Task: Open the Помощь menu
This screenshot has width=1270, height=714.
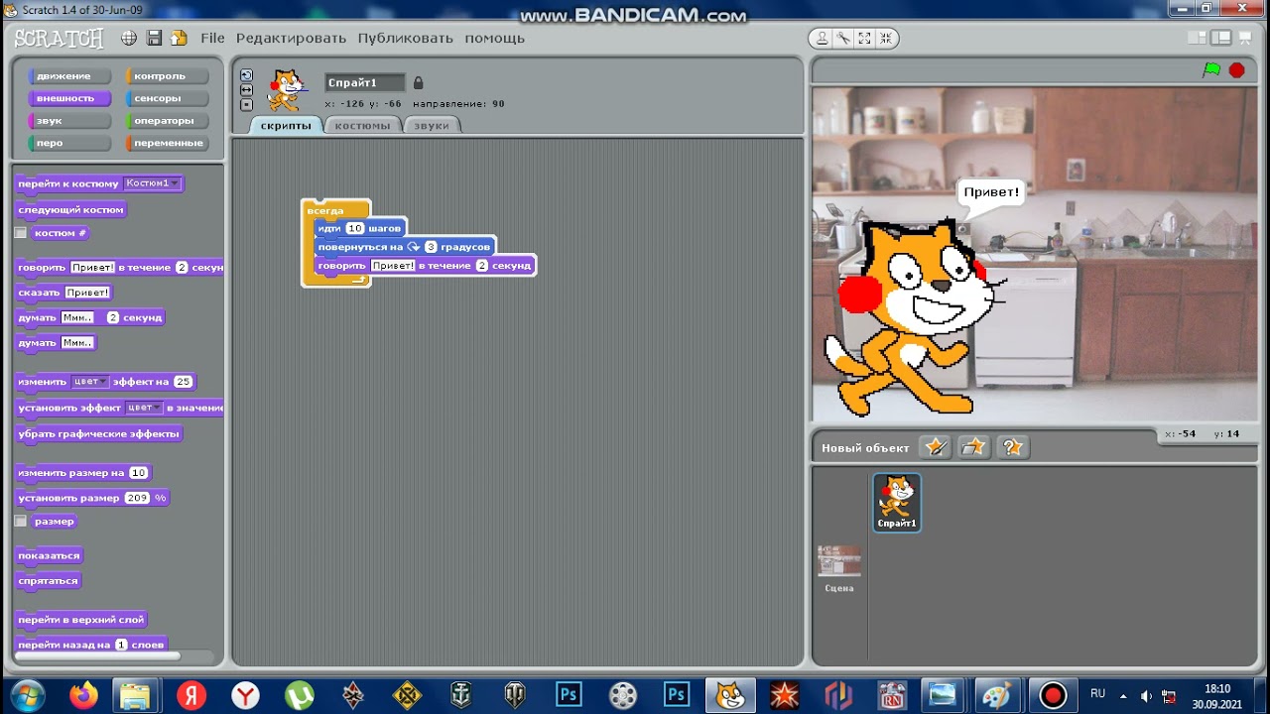Action: [494, 38]
